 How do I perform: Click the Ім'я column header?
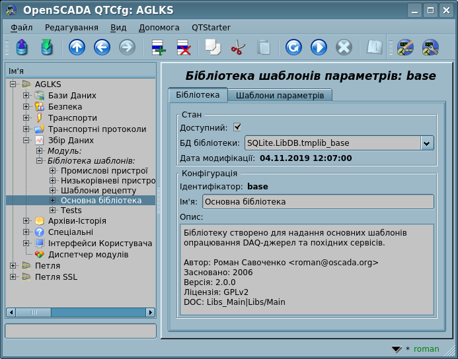click(x=81, y=71)
